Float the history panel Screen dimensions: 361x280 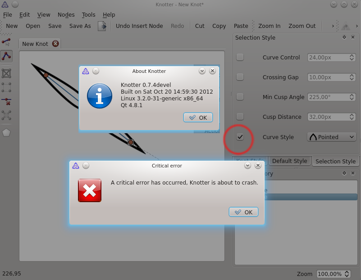pyautogui.click(x=344, y=173)
